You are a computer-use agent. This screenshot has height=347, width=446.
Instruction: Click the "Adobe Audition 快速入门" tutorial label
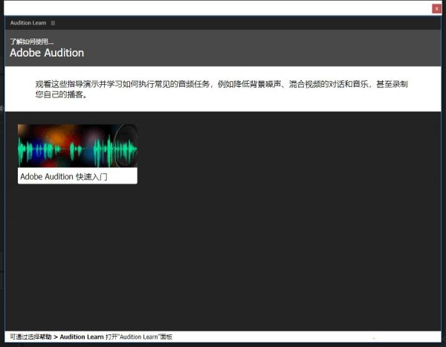coord(64,177)
